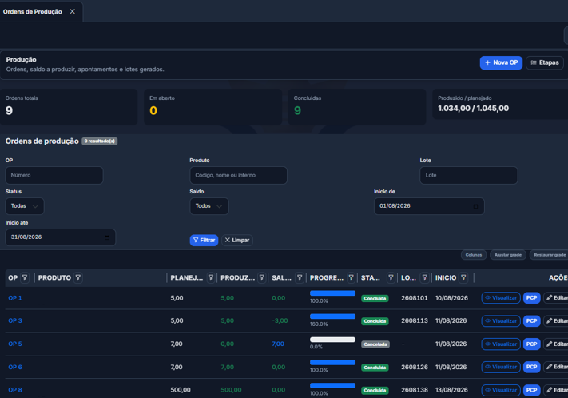Image resolution: width=568 pixels, height=398 pixels.
Task: Open the Saldo Todos dropdown
Action: [x=209, y=206]
